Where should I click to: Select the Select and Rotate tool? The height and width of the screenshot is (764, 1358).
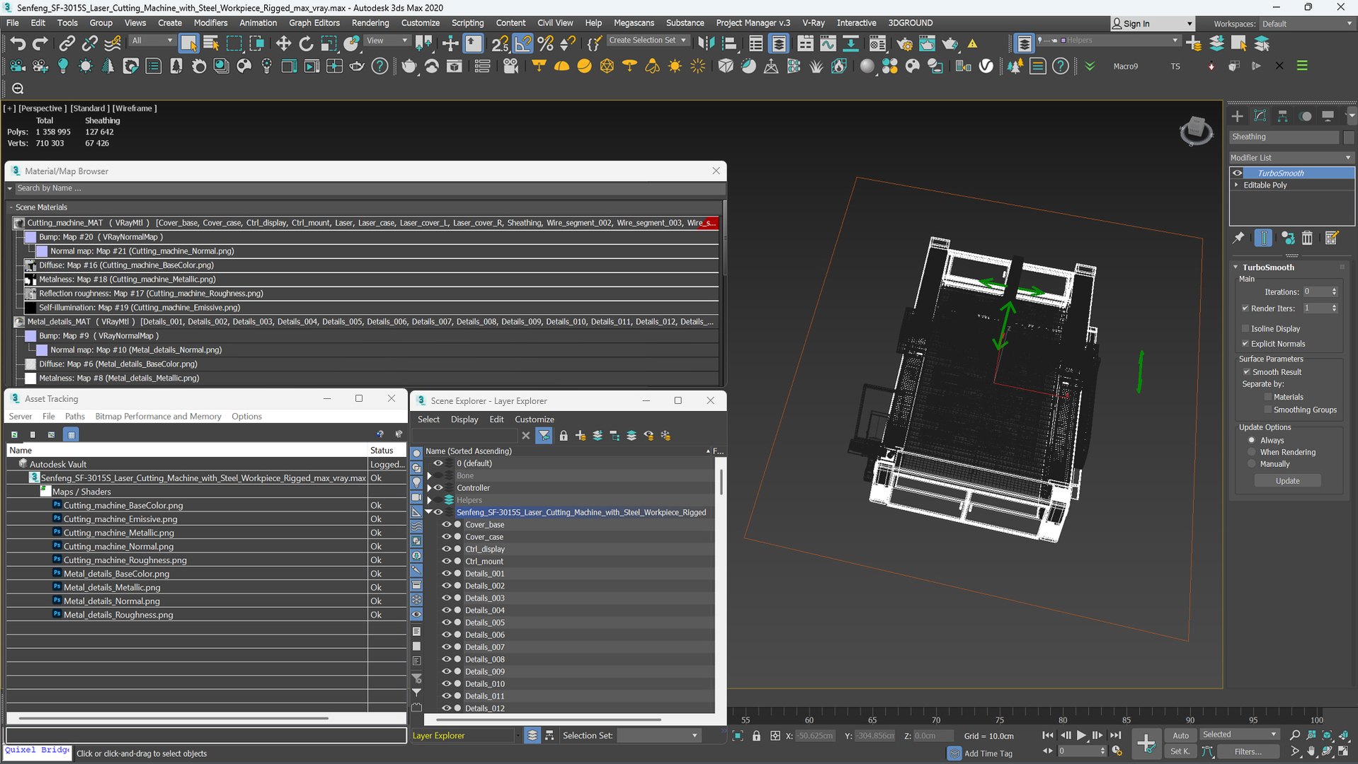click(306, 44)
